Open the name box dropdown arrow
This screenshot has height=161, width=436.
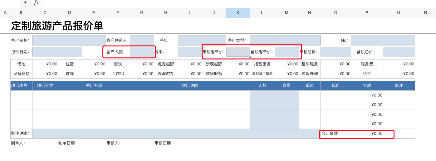click(x=25, y=3)
